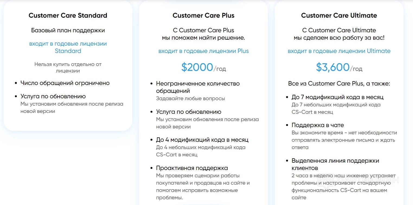
Task: Click 'До 4 модификаций кода в месяц'
Action: click(x=202, y=140)
